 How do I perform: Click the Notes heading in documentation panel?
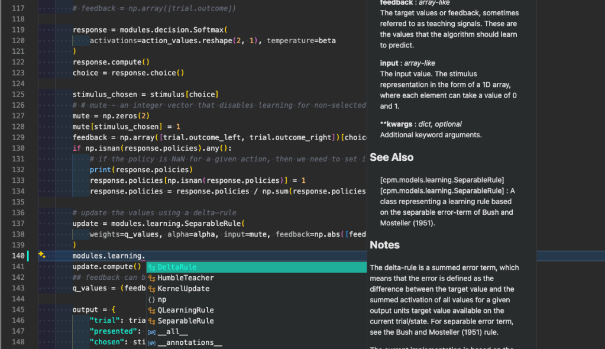384,245
